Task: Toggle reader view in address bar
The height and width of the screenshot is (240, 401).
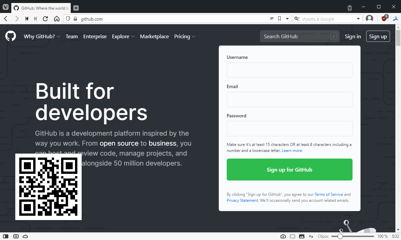Action: point(272,19)
